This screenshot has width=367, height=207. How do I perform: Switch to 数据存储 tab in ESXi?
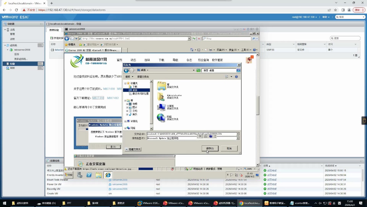[54, 30]
